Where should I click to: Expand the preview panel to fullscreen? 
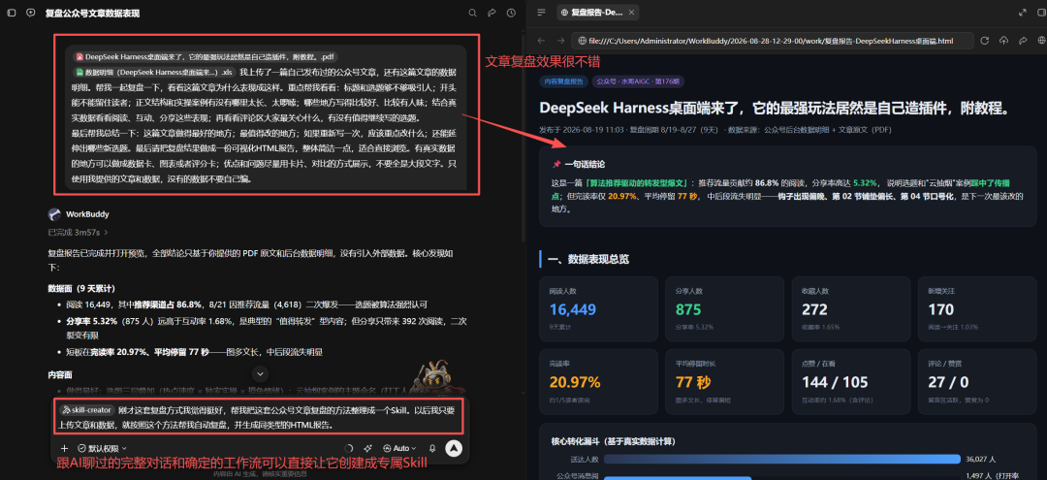click(x=1022, y=12)
